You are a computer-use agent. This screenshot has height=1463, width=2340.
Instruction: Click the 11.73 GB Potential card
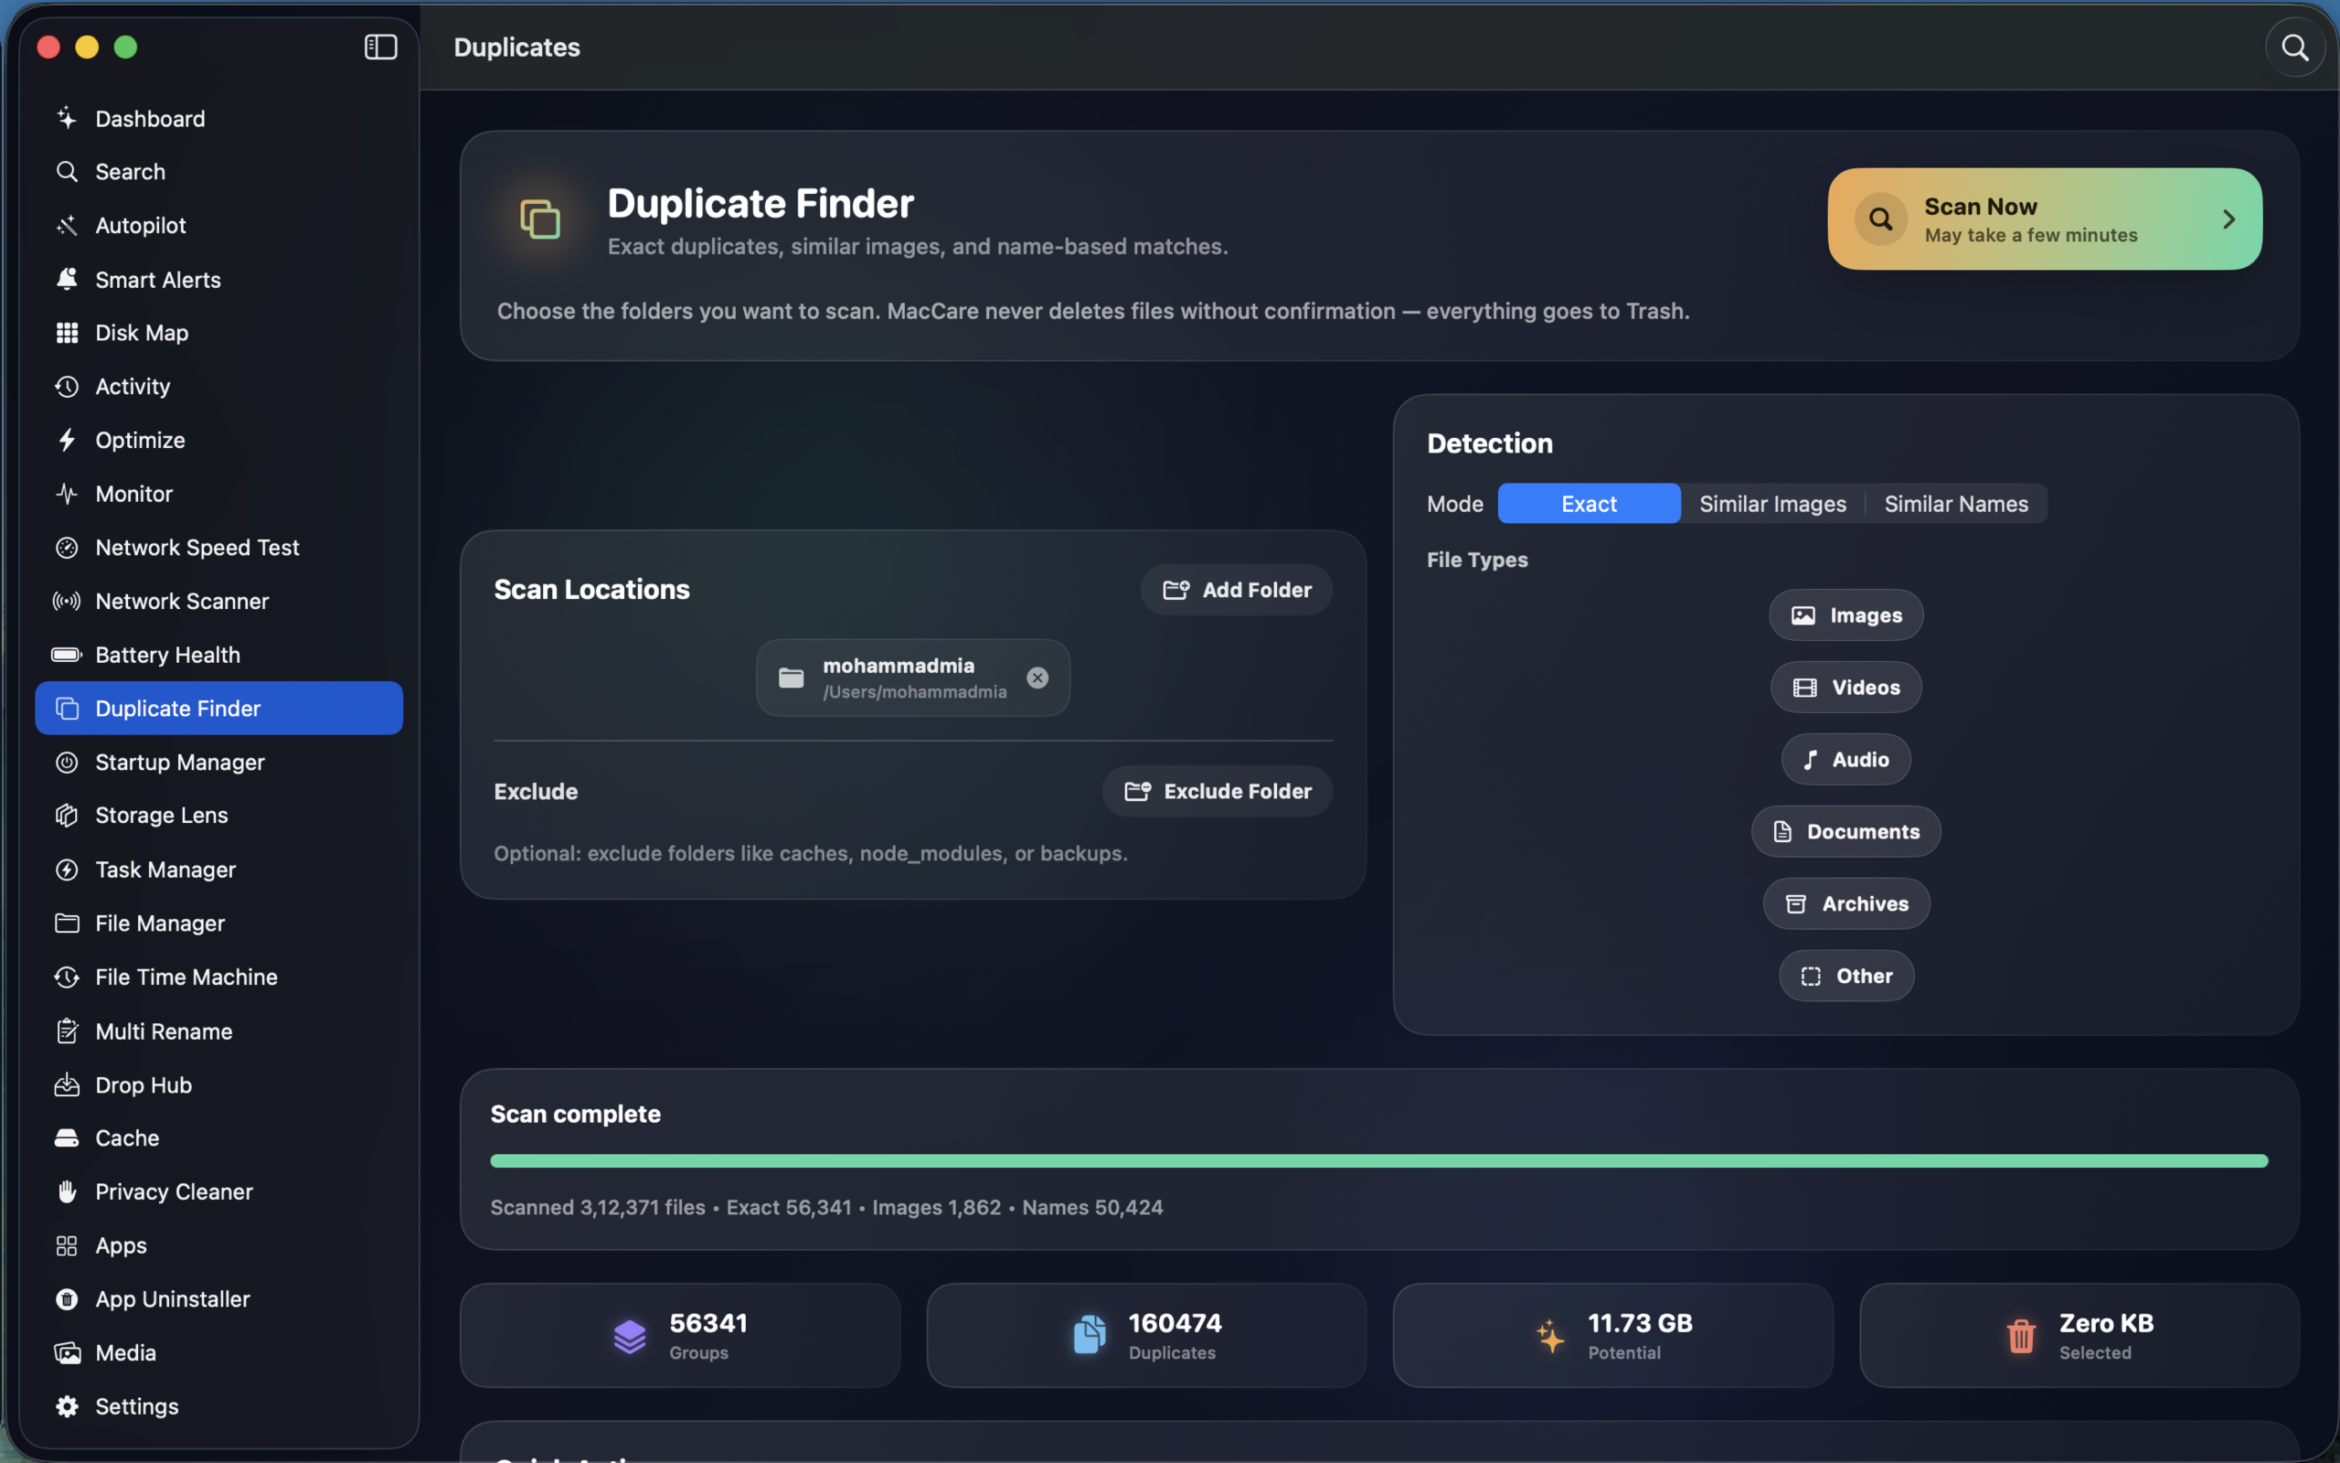click(x=1612, y=1335)
